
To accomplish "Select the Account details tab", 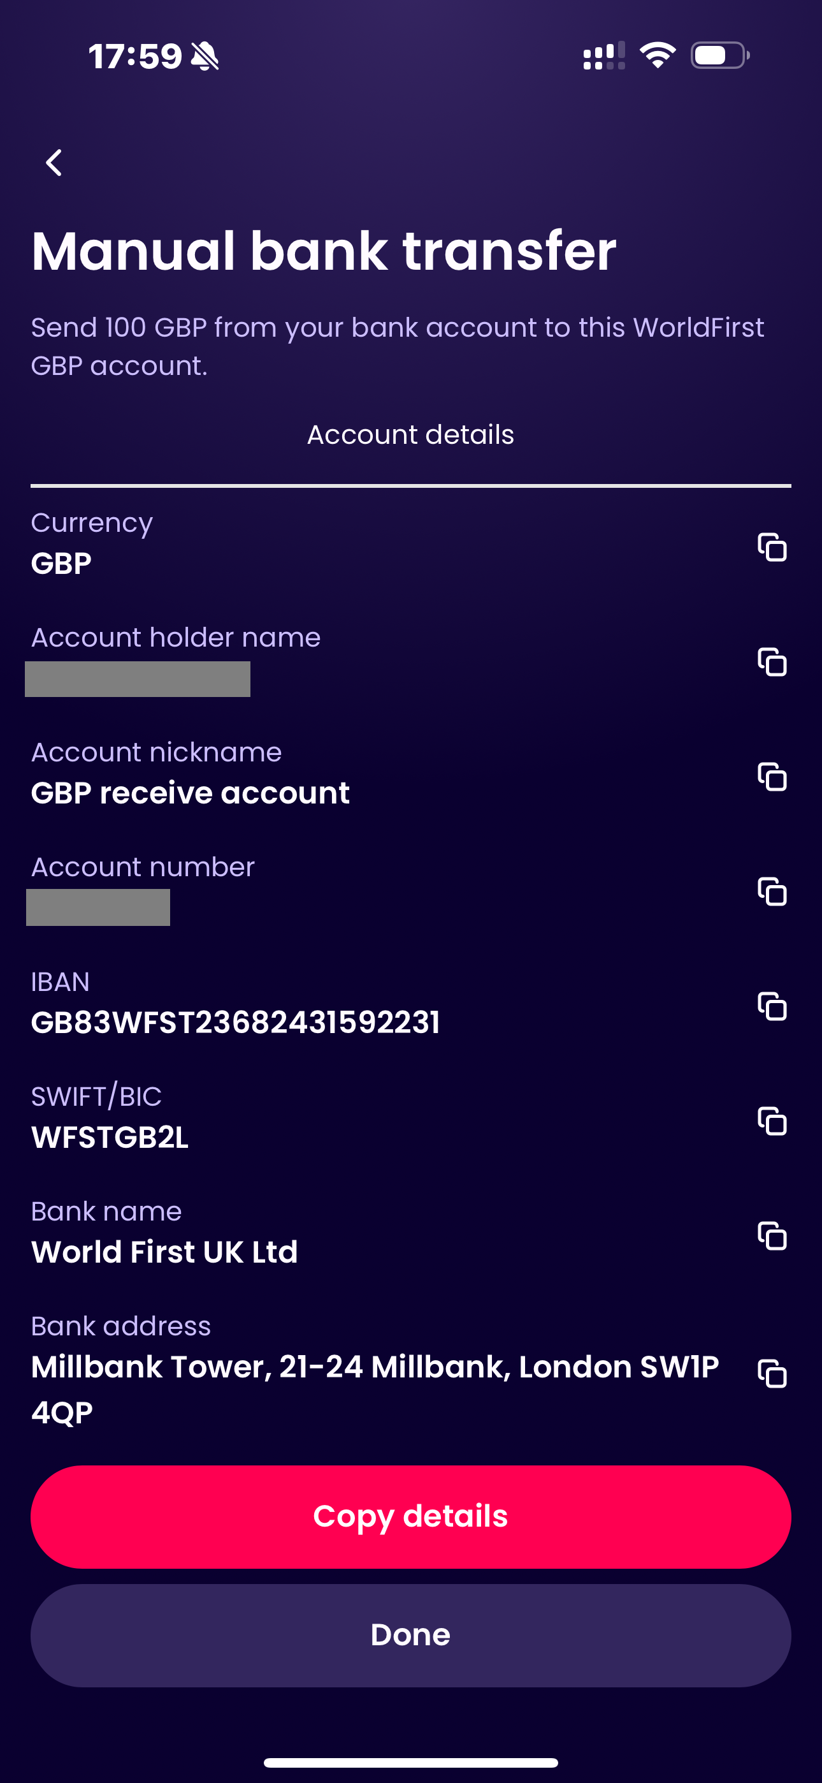I will click(411, 435).
